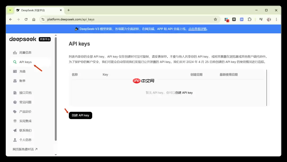Click the 创建 API key button
Viewport: 287px width, 162px height.
80,115
